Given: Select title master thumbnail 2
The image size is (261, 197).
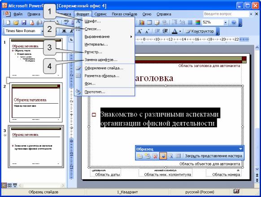Looking at the screenshot, I should tap(36, 102).
